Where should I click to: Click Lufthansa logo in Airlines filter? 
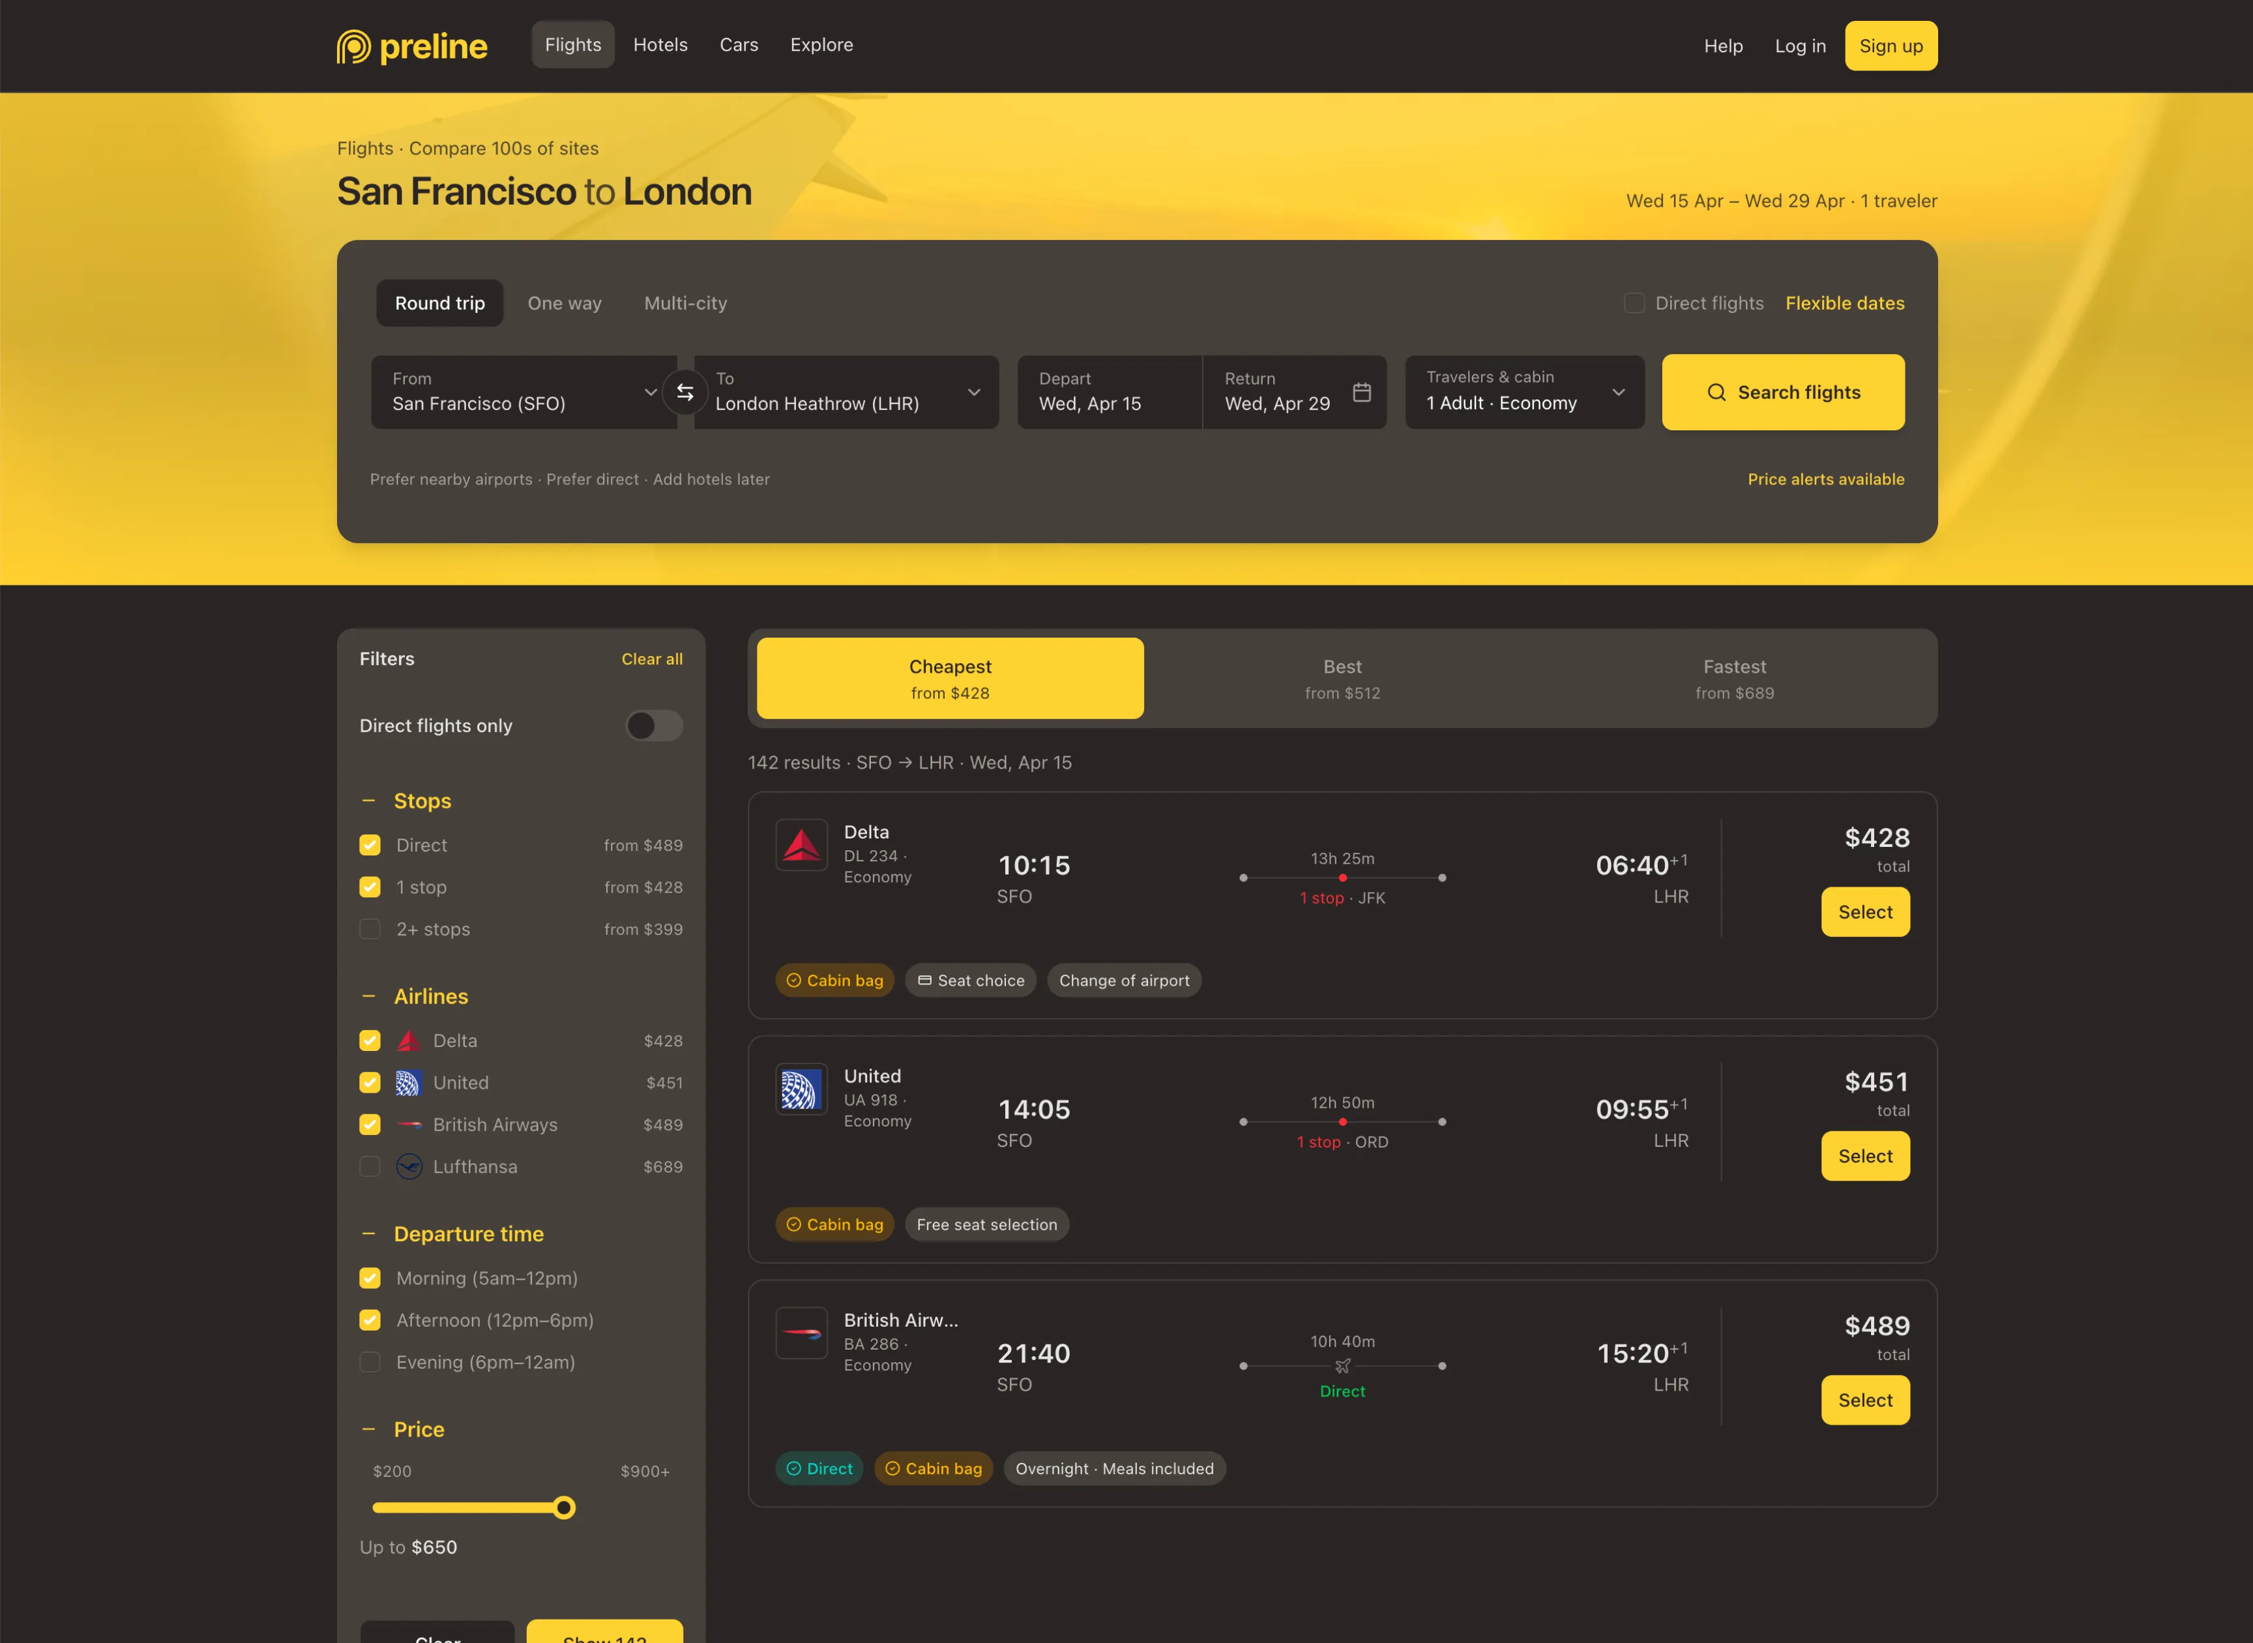click(x=409, y=1166)
